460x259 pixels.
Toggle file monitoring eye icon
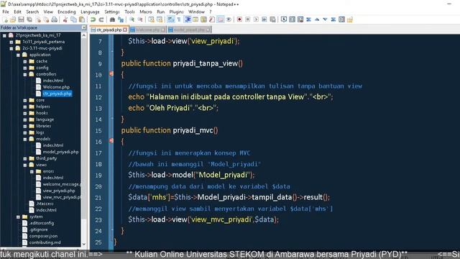click(x=229, y=19)
